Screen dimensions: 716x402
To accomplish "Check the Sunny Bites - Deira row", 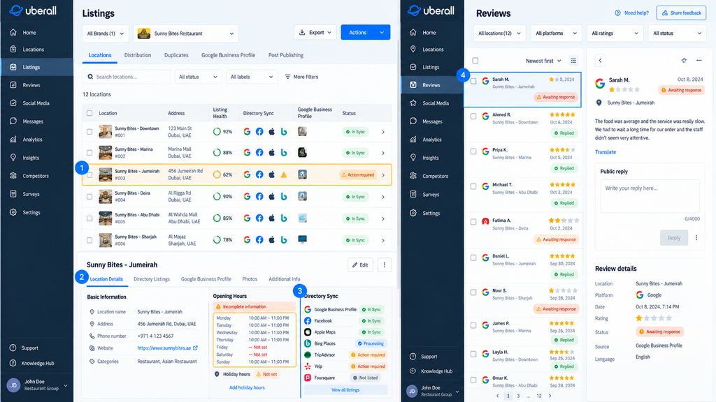I will [89, 196].
